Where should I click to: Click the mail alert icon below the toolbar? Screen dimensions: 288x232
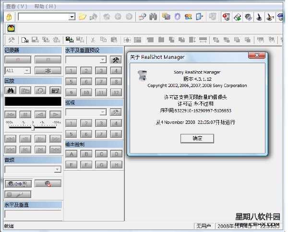pos(11,28)
